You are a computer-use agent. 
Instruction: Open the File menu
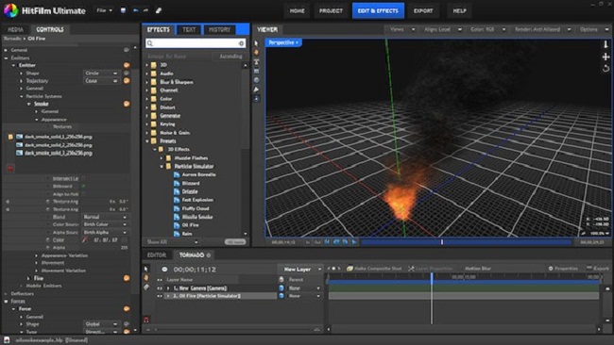coord(104,10)
